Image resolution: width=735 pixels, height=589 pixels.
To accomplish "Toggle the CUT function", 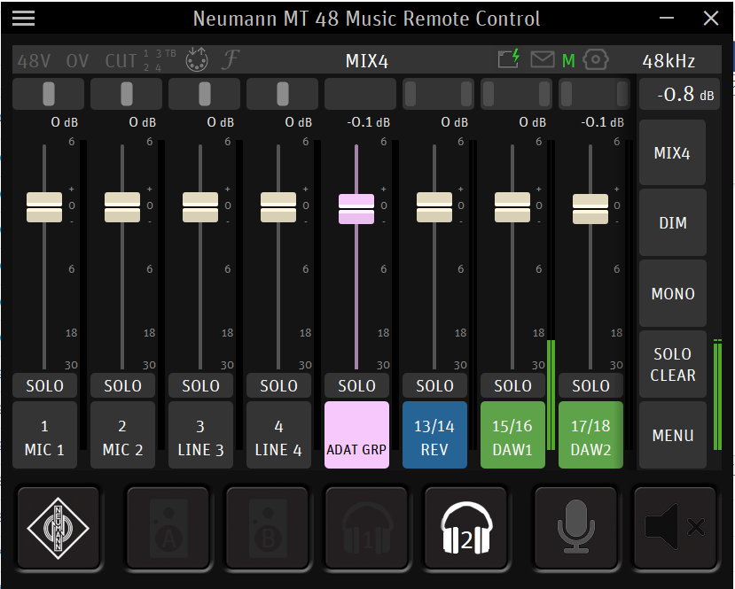I will [x=121, y=61].
